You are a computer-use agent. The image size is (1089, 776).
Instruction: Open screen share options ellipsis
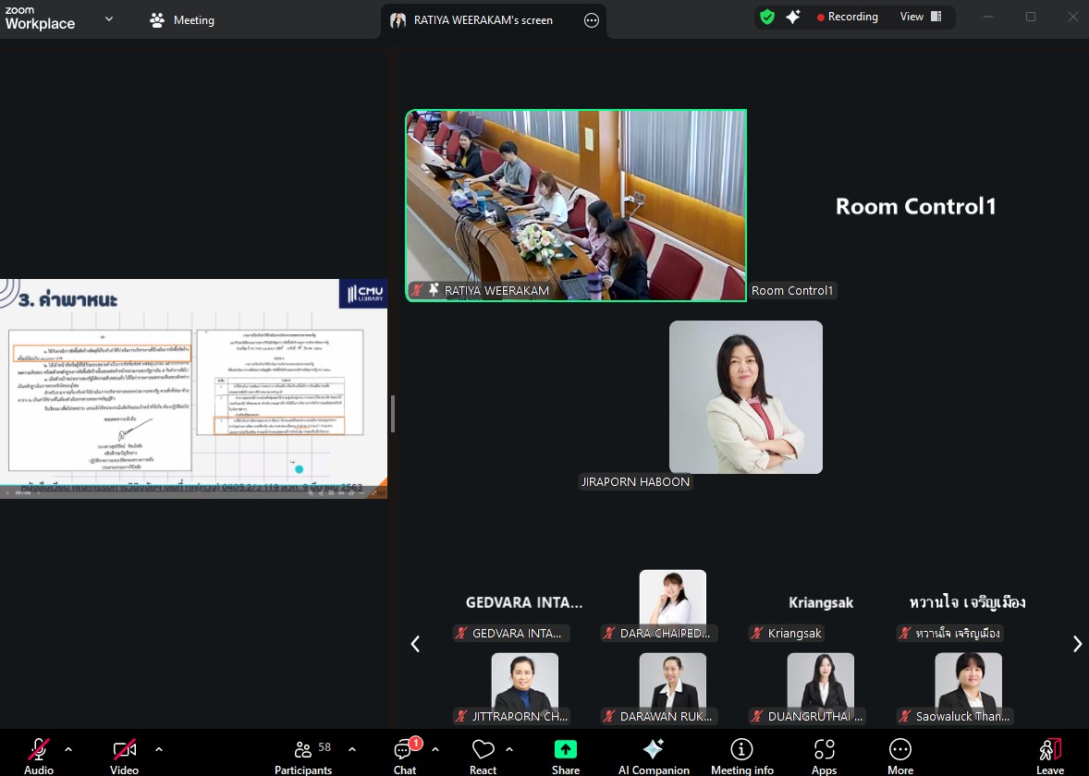pos(592,20)
